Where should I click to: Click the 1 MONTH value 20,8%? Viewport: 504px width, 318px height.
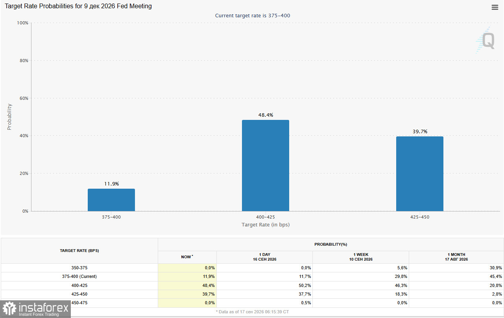click(x=496, y=285)
